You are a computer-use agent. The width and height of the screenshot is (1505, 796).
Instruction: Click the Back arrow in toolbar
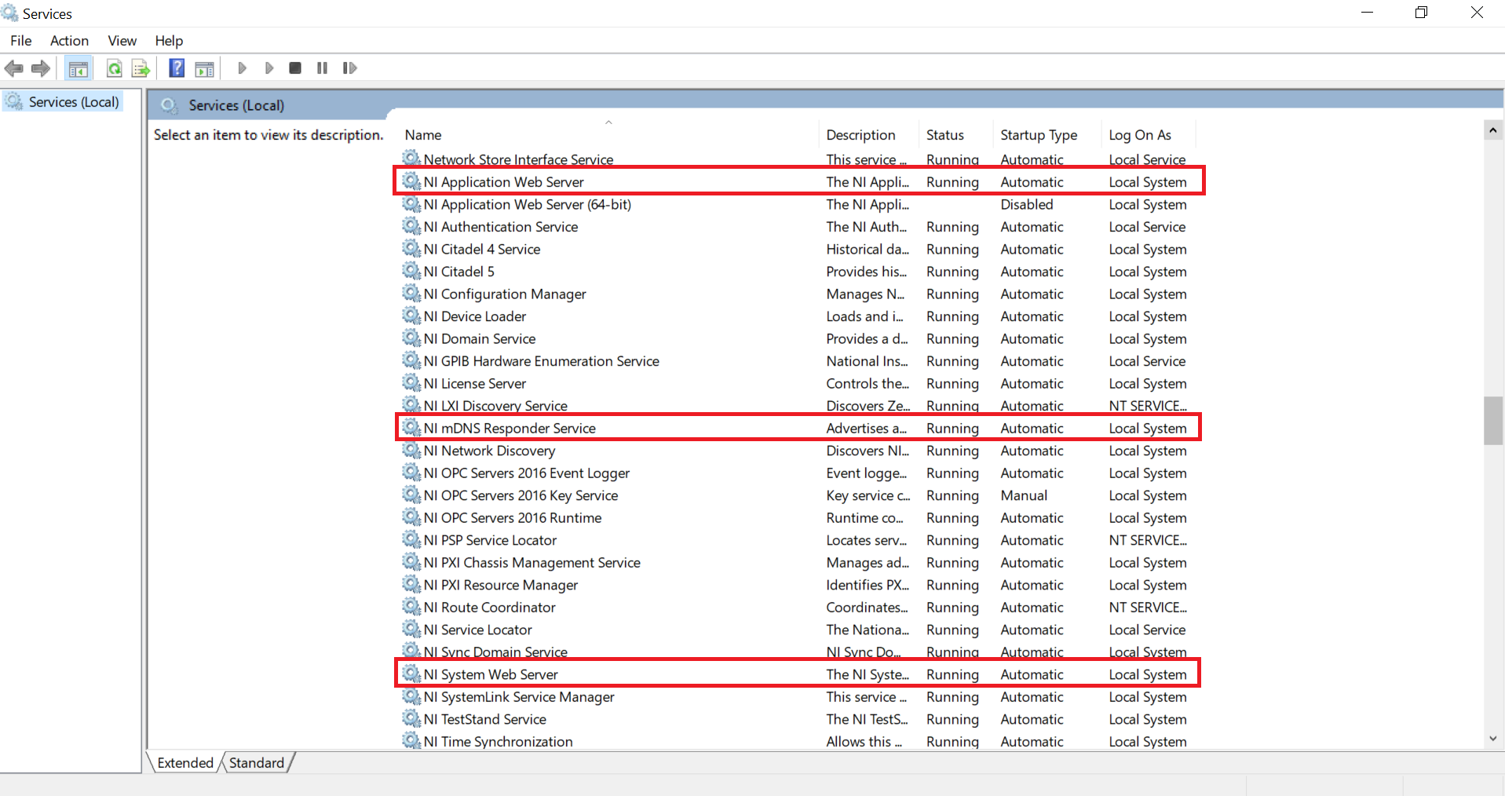[x=14, y=68]
